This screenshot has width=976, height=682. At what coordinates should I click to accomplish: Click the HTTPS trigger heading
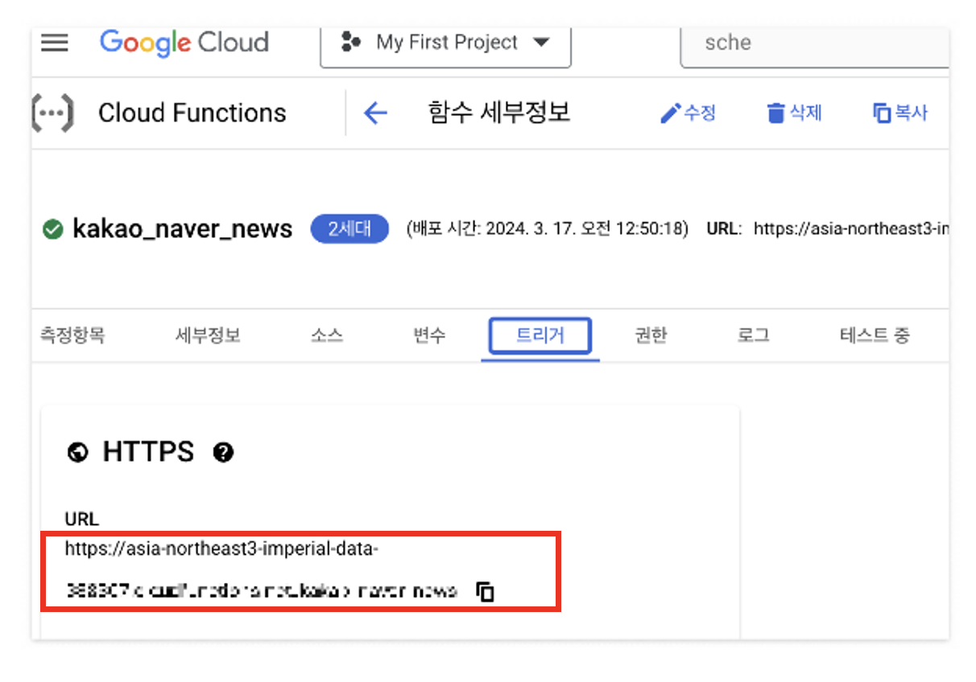(148, 452)
